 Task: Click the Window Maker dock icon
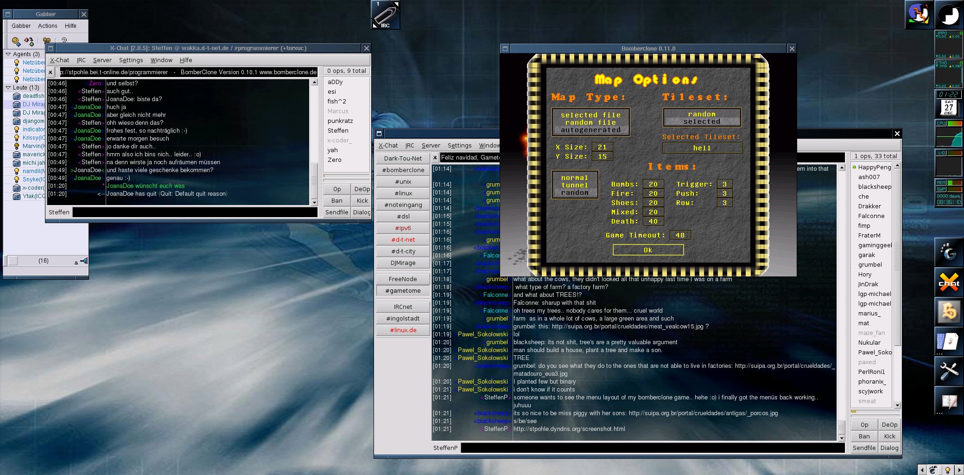[920, 15]
